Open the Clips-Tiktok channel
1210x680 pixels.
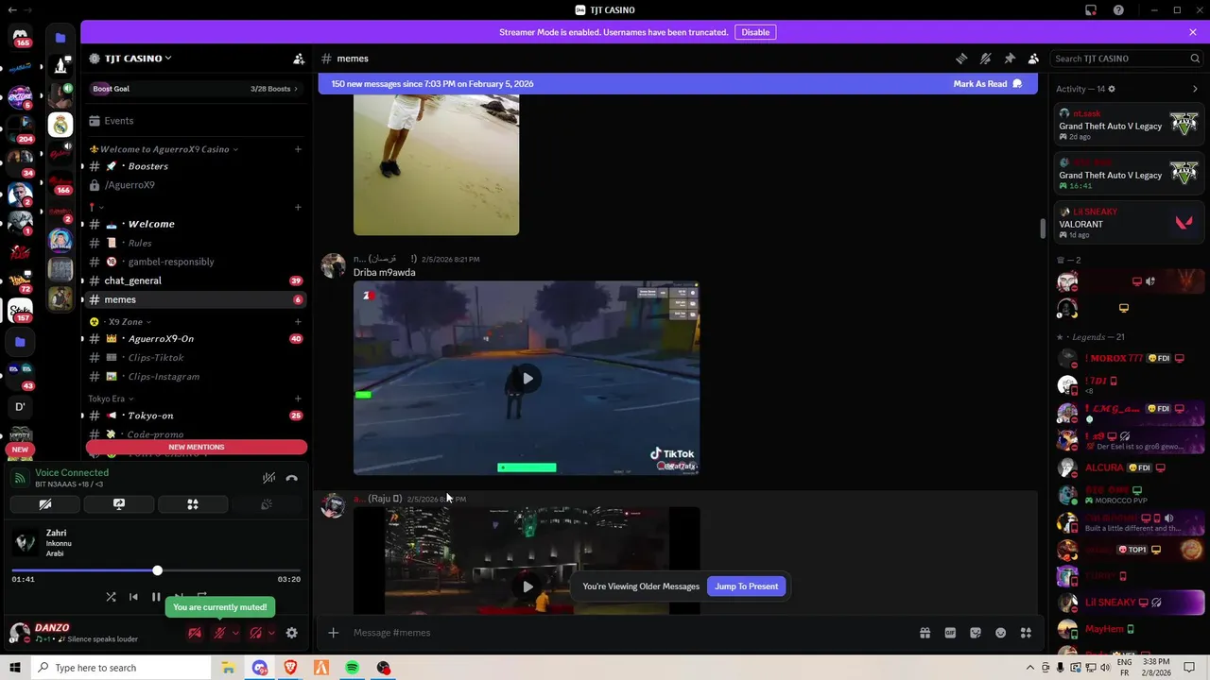click(197, 357)
